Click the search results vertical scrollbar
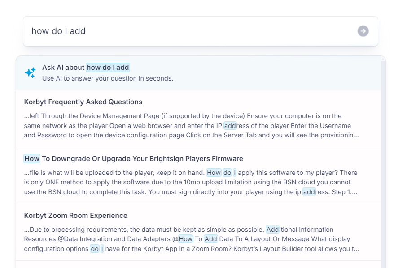Screen dimensions: 398x268 pos(383,161)
